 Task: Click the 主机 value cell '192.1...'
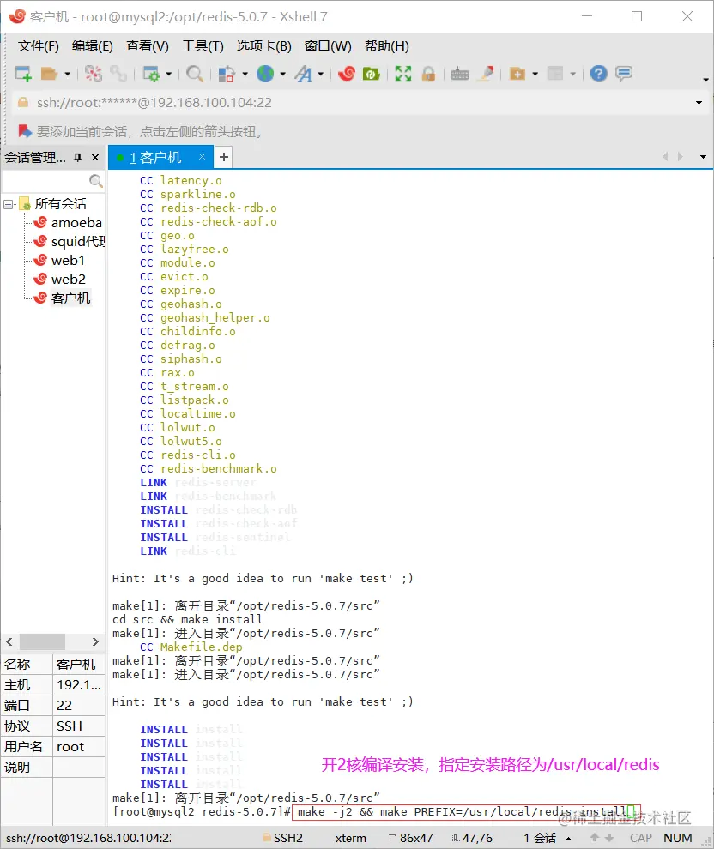pyautogui.click(x=79, y=685)
